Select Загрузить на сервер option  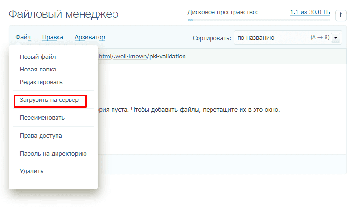coord(49,100)
